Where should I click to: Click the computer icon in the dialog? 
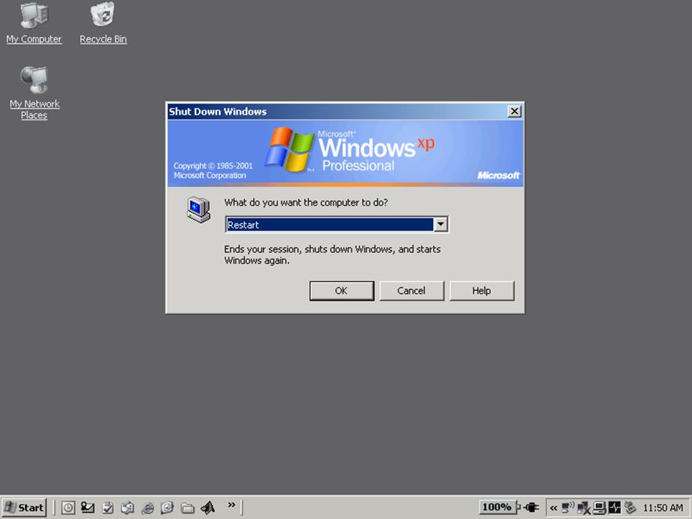(x=199, y=209)
